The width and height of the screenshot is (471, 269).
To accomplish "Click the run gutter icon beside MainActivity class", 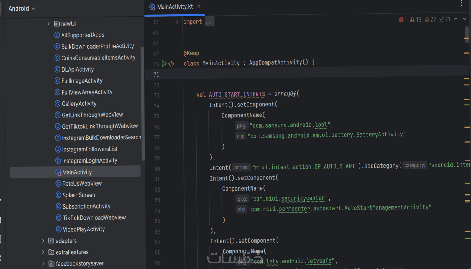I will pos(164,64).
